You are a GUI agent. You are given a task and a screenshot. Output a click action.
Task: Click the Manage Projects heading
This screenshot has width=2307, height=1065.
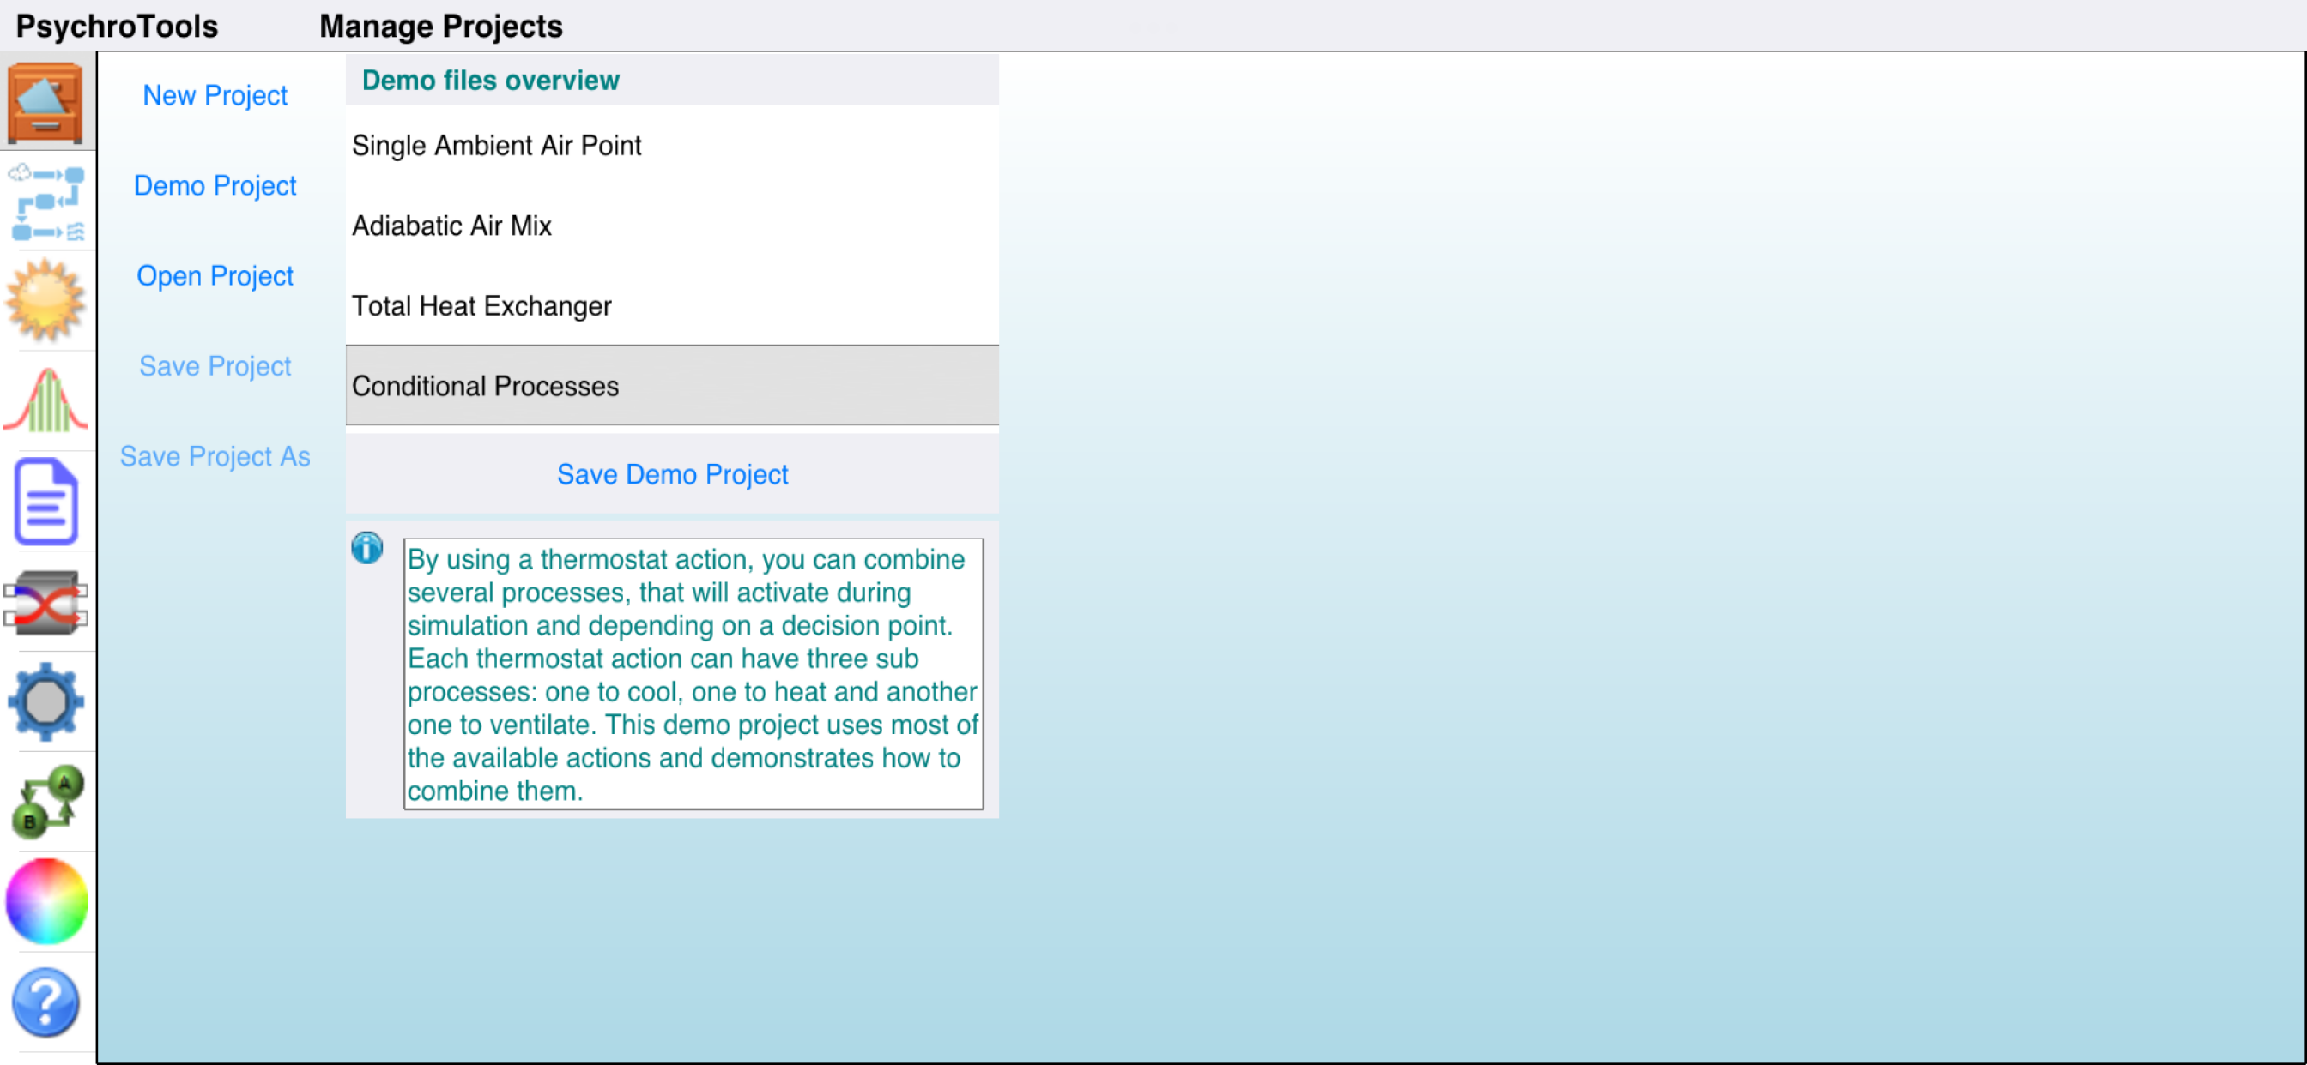pos(441,26)
